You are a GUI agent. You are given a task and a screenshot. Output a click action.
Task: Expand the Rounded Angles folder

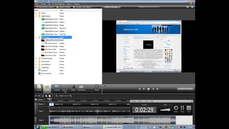pyautogui.click(x=36, y=58)
